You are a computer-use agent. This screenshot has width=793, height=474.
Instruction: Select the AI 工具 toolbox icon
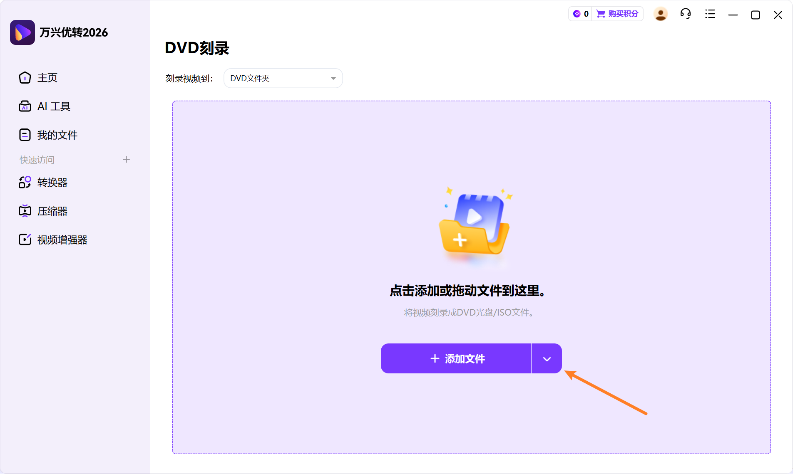[x=25, y=106]
